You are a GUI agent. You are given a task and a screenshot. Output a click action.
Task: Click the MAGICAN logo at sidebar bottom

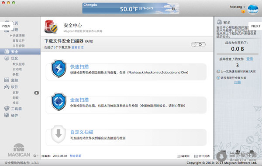(19, 150)
